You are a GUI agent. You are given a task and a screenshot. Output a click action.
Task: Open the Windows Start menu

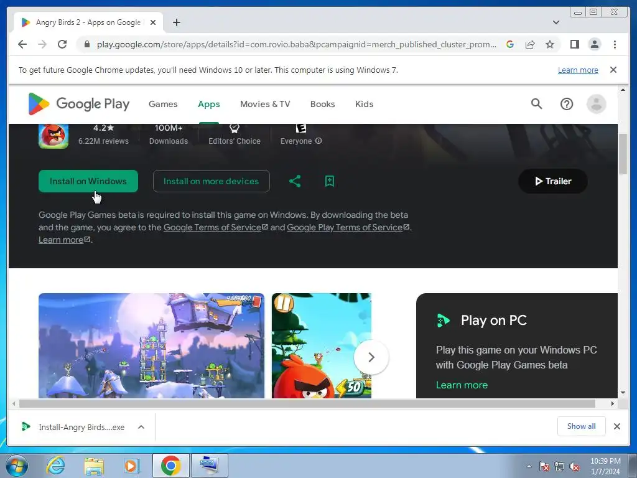click(x=17, y=466)
